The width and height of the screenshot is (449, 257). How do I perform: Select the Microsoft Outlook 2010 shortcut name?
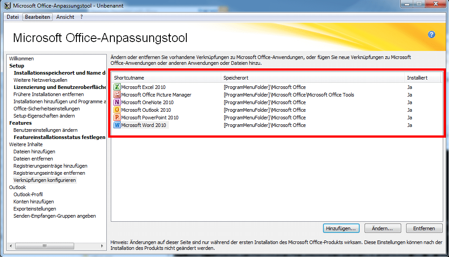click(146, 110)
